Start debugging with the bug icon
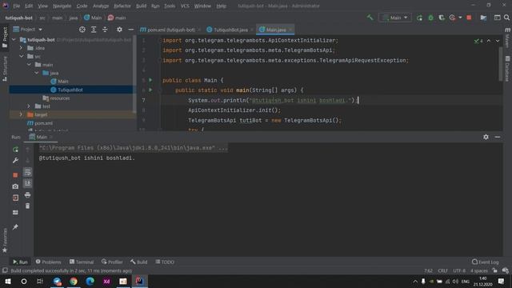512x288 pixels. (430, 18)
